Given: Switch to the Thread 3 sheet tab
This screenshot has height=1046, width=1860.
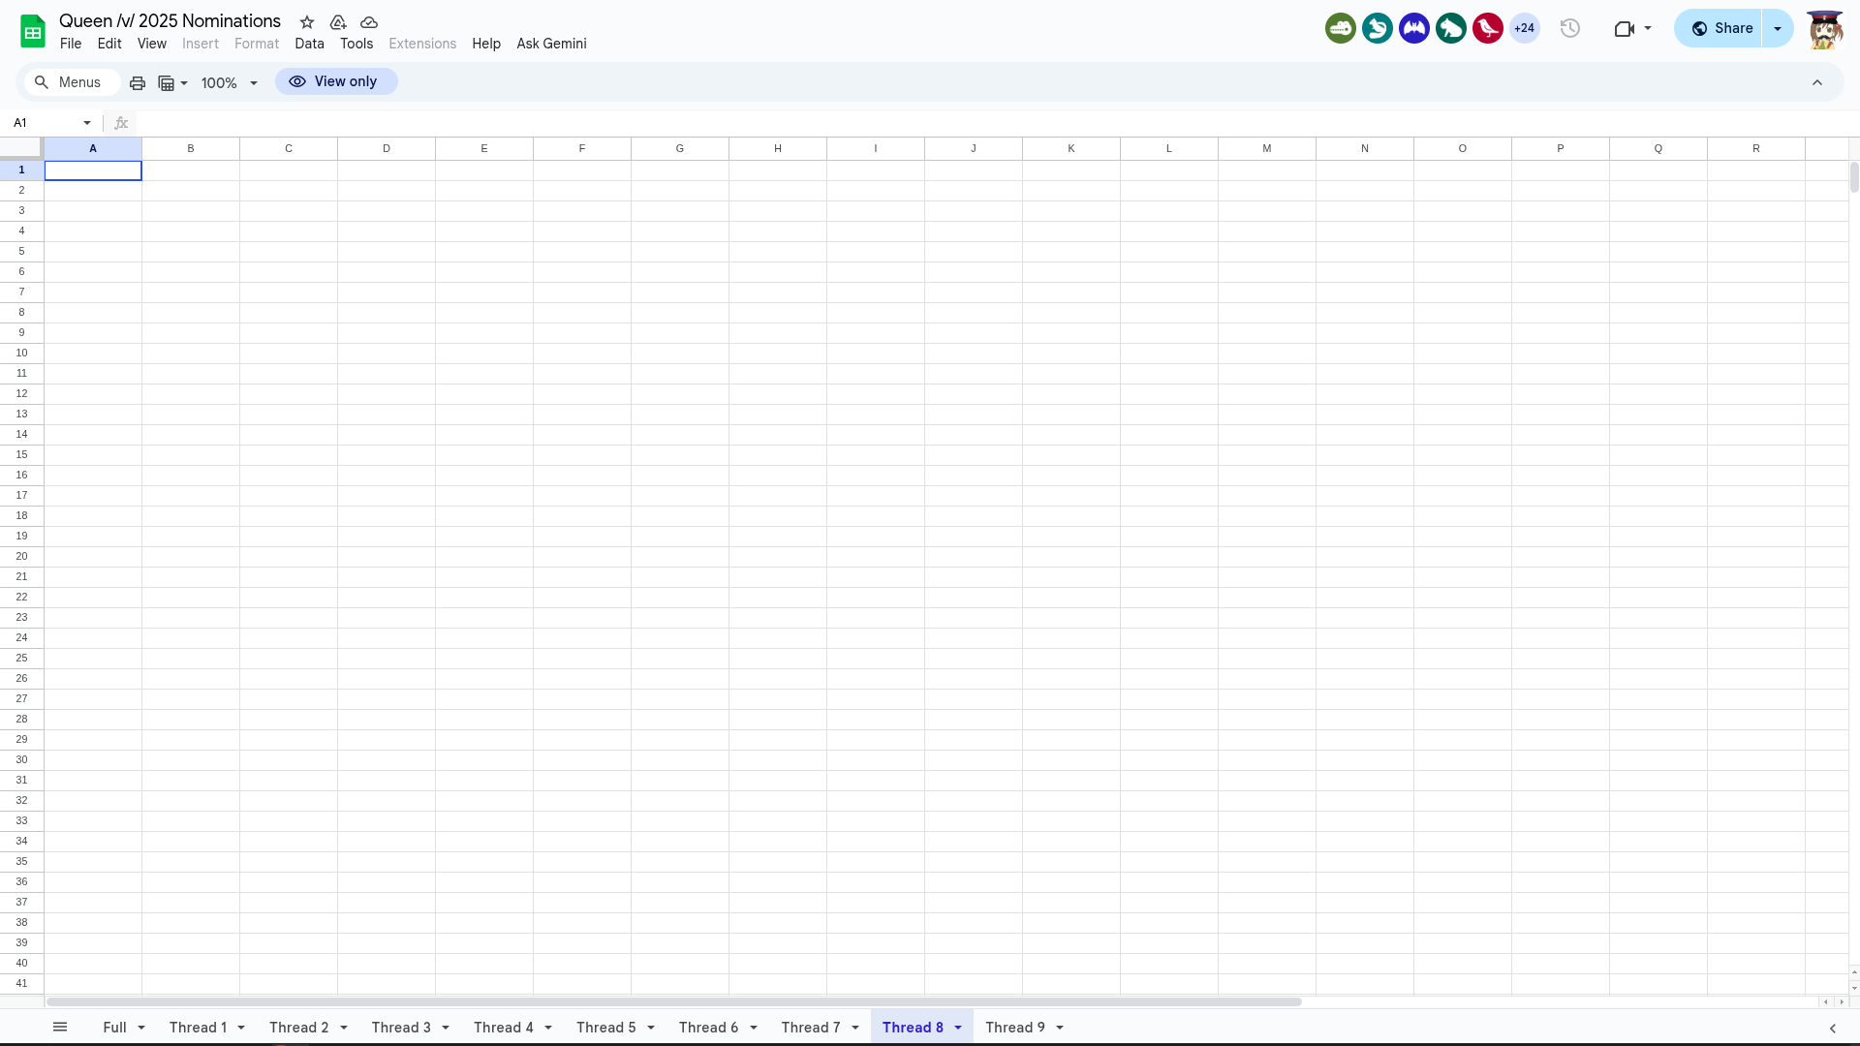Looking at the screenshot, I should coord(401,1028).
